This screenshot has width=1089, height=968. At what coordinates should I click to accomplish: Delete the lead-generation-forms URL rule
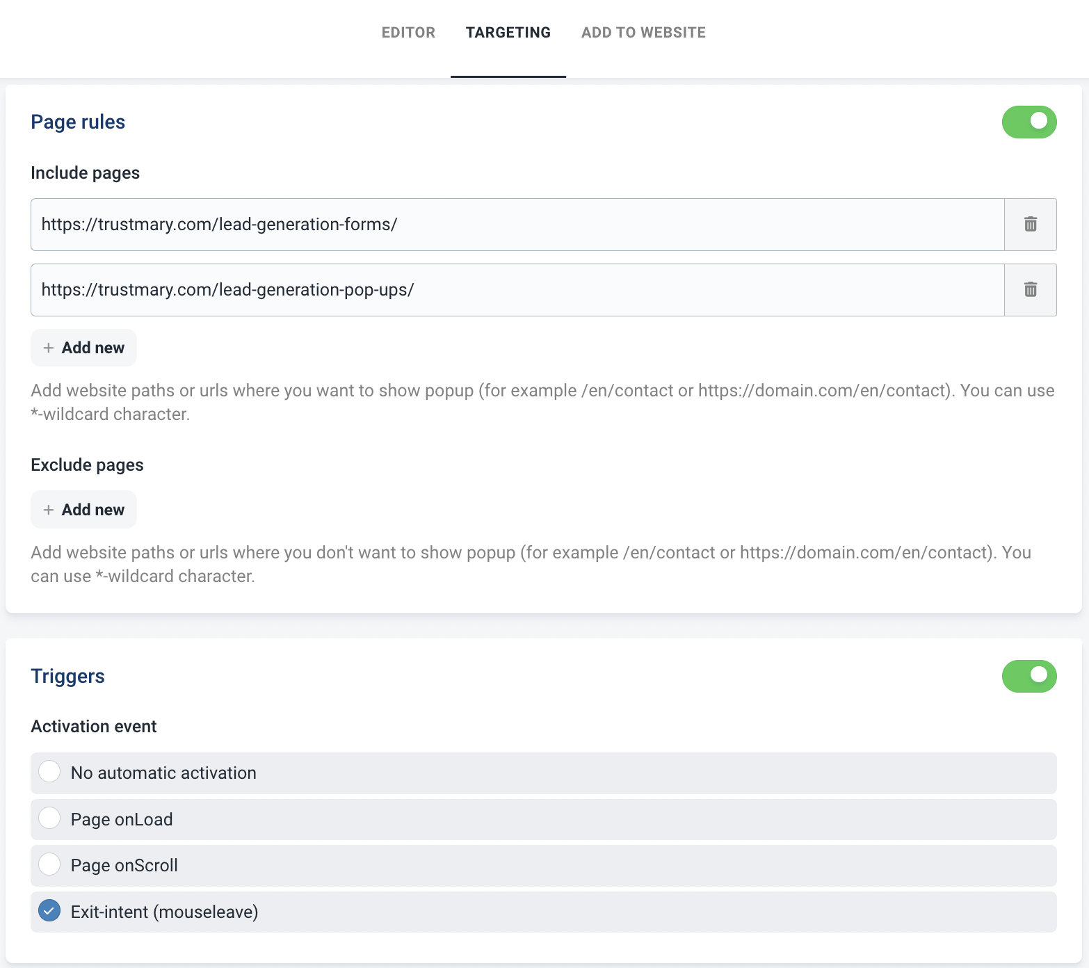point(1030,225)
